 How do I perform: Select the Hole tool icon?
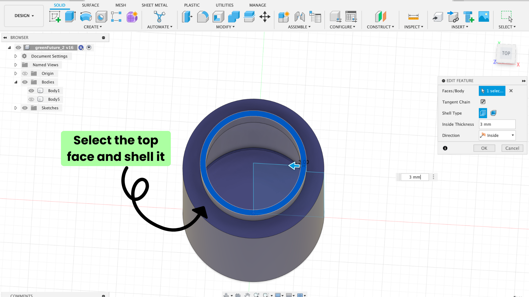click(x=101, y=17)
